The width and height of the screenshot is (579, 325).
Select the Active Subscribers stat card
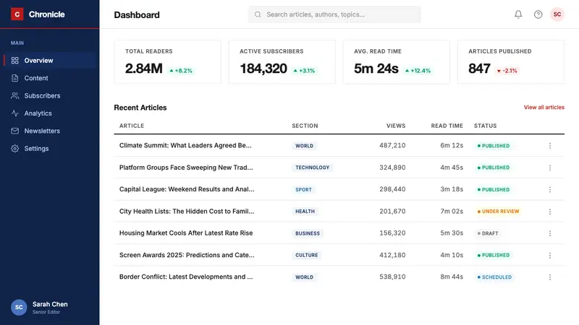pyautogui.click(x=282, y=62)
